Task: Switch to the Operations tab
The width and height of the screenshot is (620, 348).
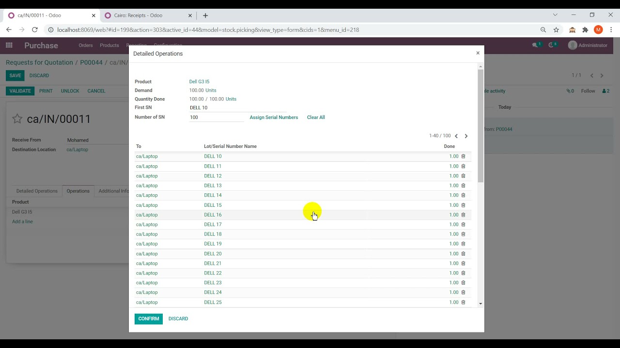Action: pos(78,191)
